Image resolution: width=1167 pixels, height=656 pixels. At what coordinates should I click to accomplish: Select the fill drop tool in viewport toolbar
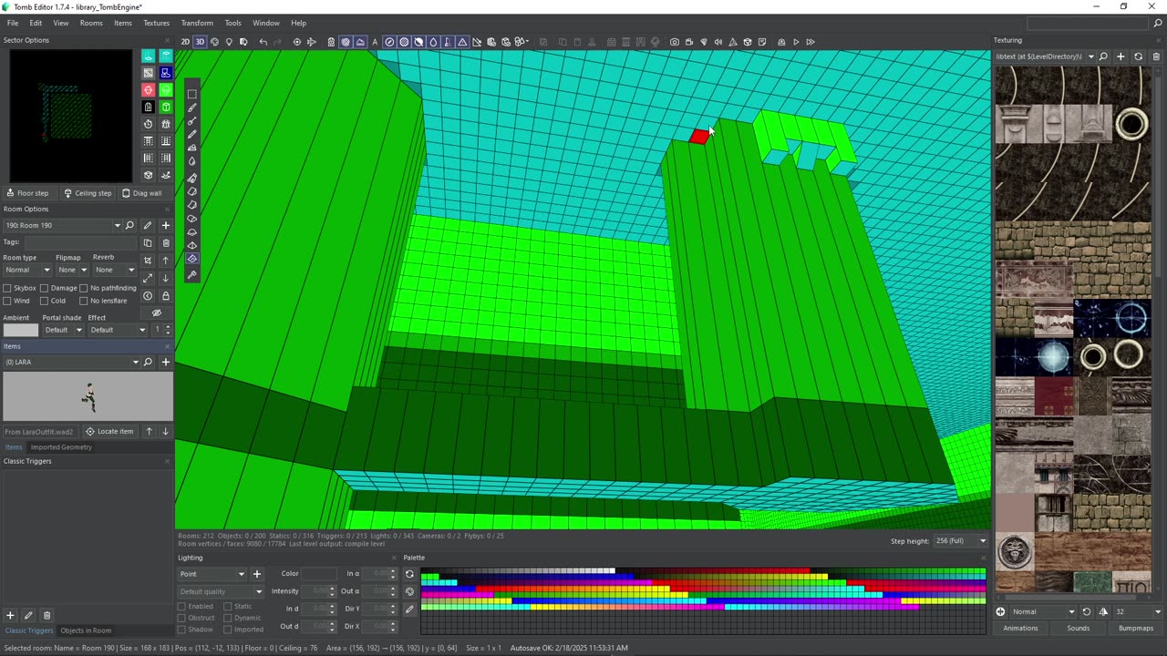191,161
